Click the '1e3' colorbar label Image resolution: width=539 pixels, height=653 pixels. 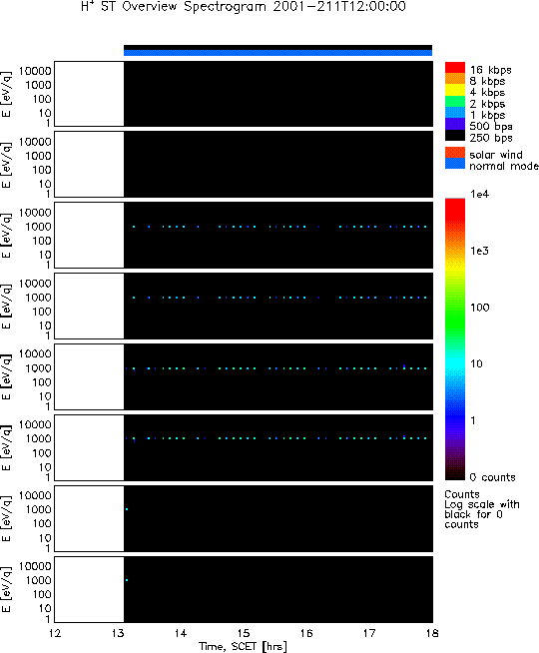tap(479, 251)
